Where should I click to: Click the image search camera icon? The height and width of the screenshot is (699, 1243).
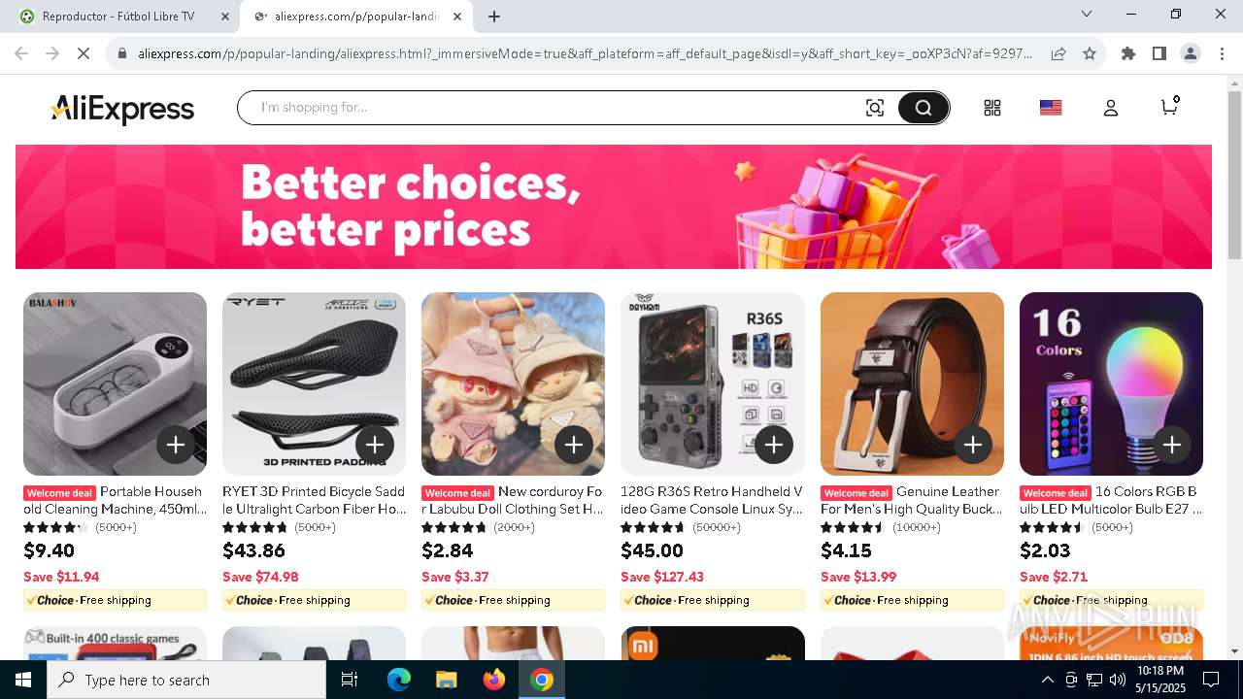875,108
